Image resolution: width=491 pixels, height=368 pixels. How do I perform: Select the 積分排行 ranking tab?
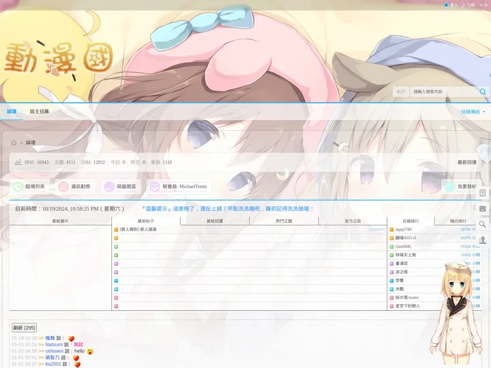point(458,221)
